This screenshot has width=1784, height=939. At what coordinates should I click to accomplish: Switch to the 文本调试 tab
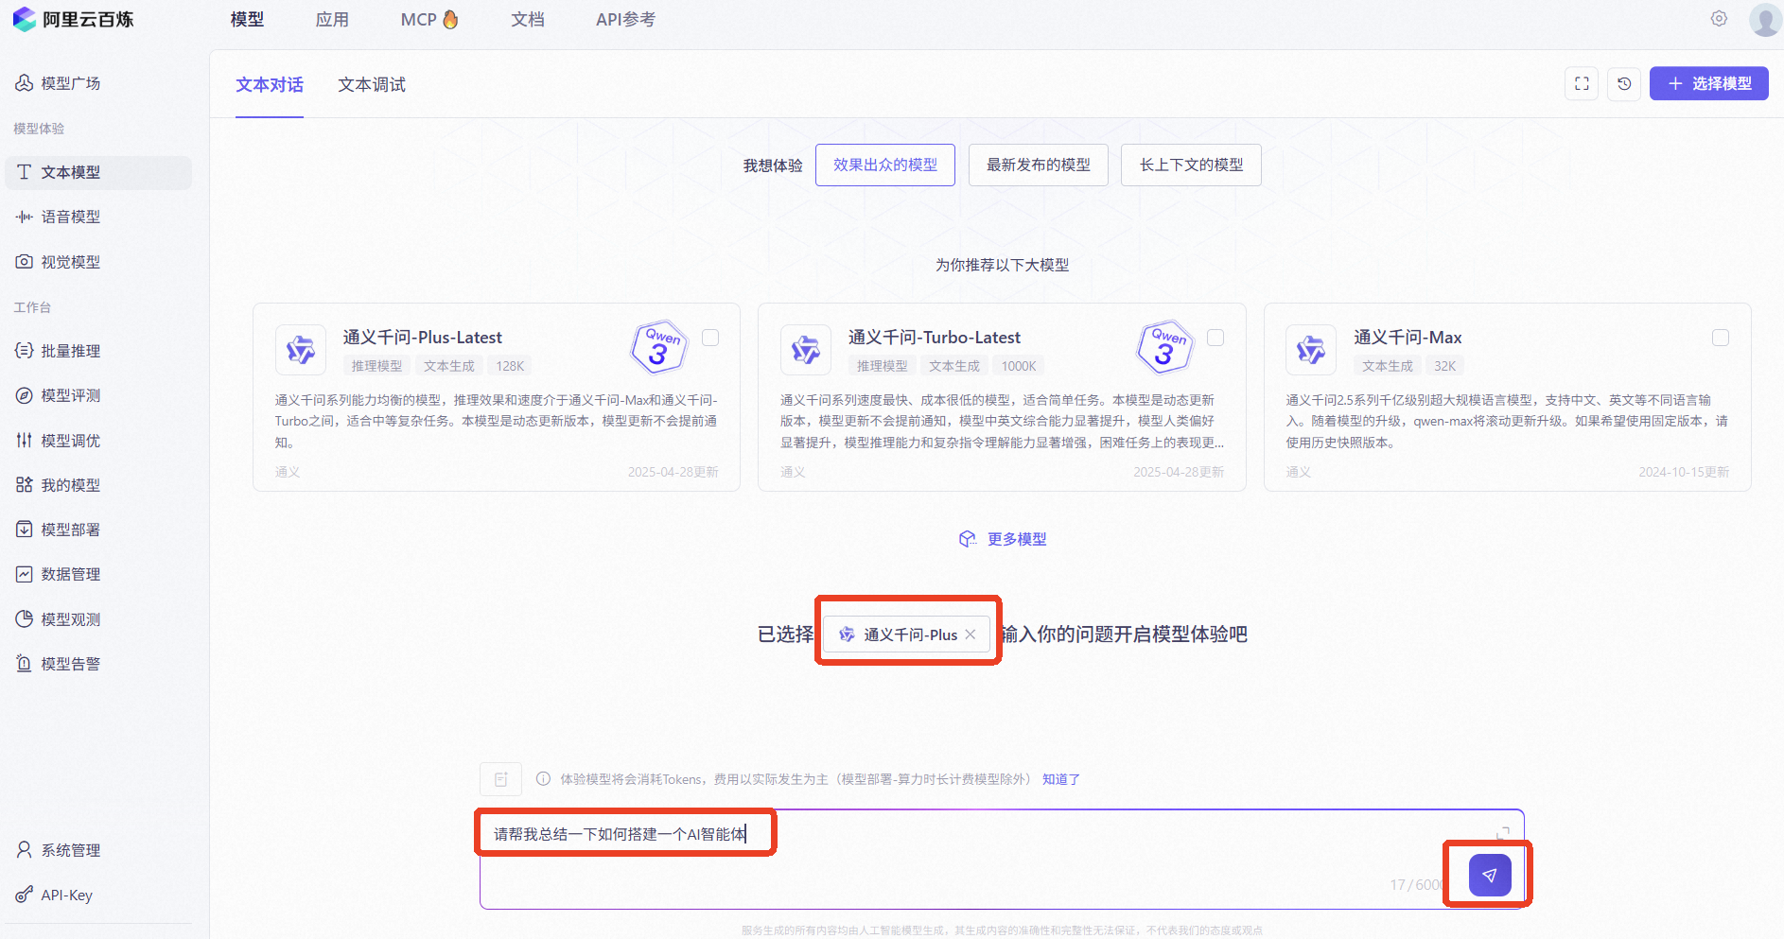[x=372, y=84]
